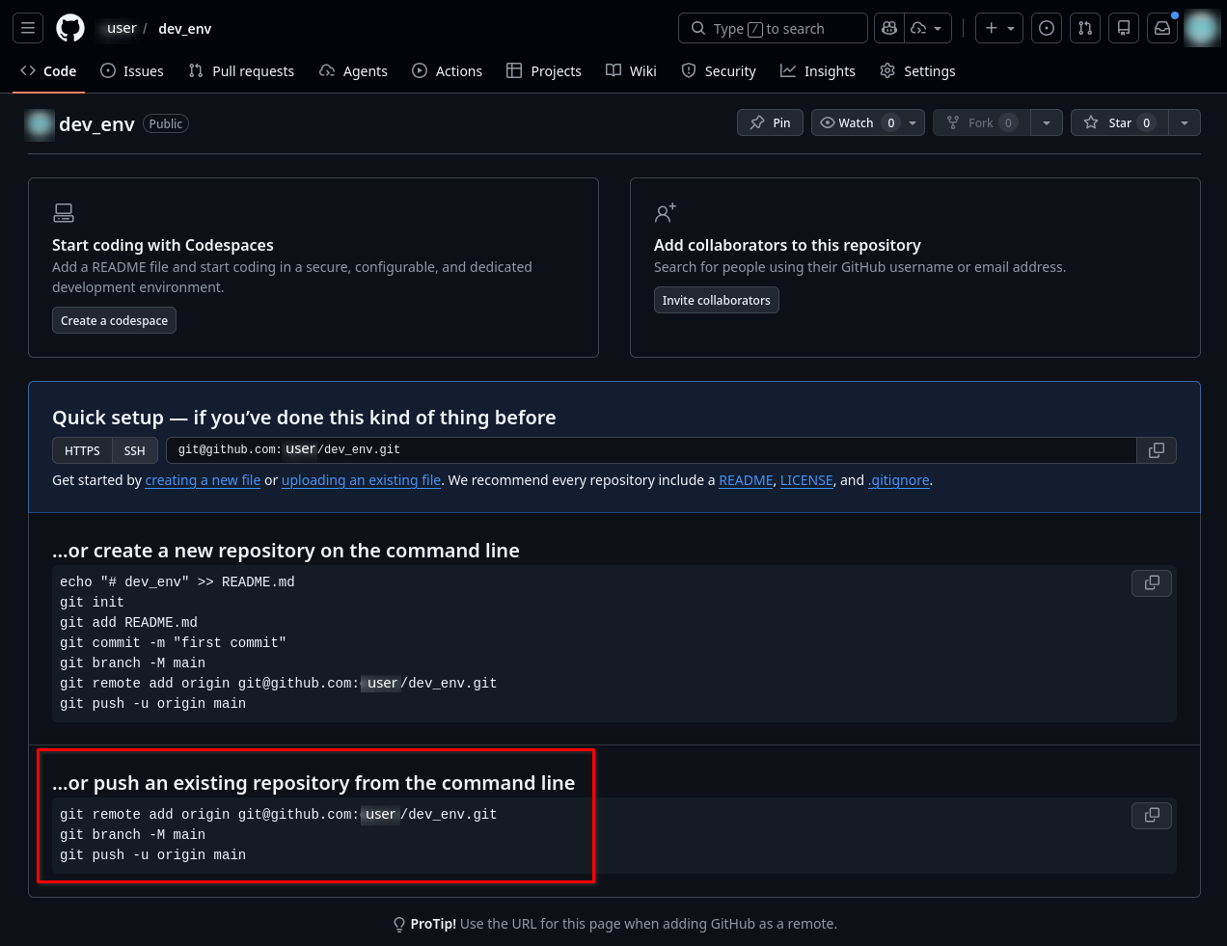Open the issues icon in header
This screenshot has width=1227, height=946.
point(1047,28)
